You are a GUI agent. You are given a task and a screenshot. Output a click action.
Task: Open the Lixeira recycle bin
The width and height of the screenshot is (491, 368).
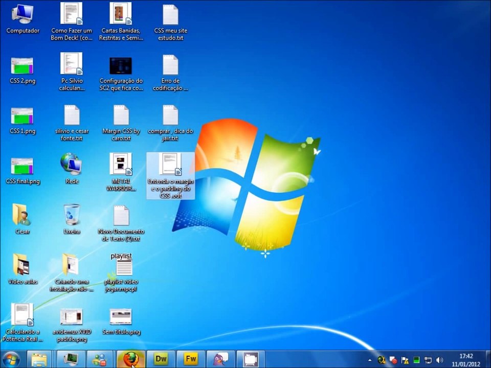tap(72, 218)
